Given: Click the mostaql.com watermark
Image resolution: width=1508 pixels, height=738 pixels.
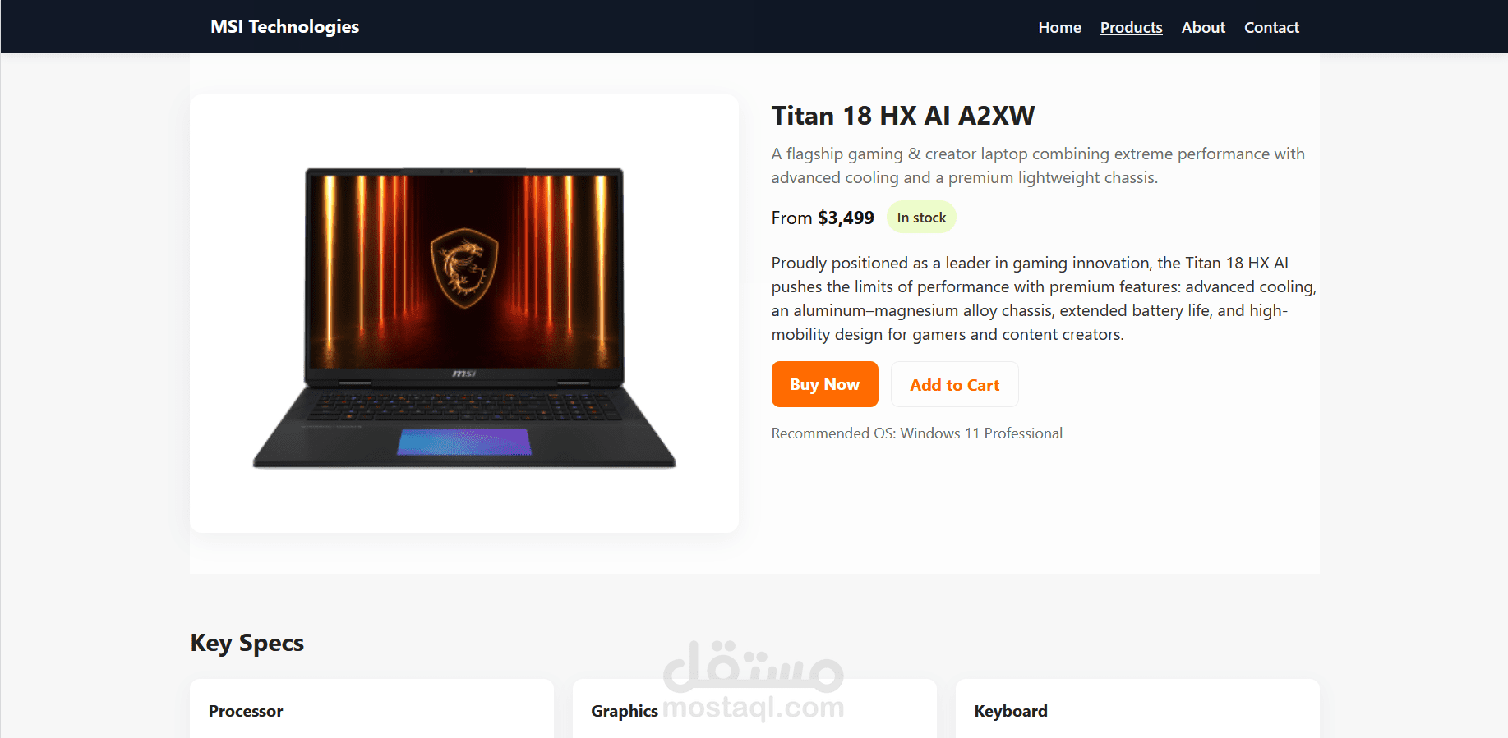Looking at the screenshot, I should (754, 682).
